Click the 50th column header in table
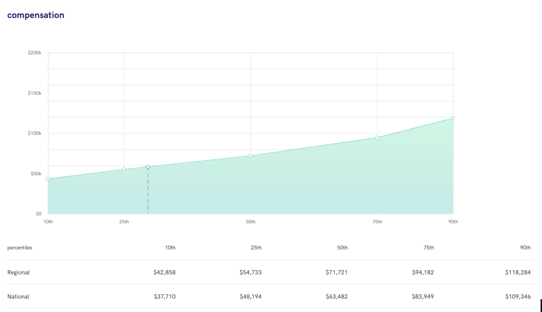This screenshot has width=542, height=312. 342,247
